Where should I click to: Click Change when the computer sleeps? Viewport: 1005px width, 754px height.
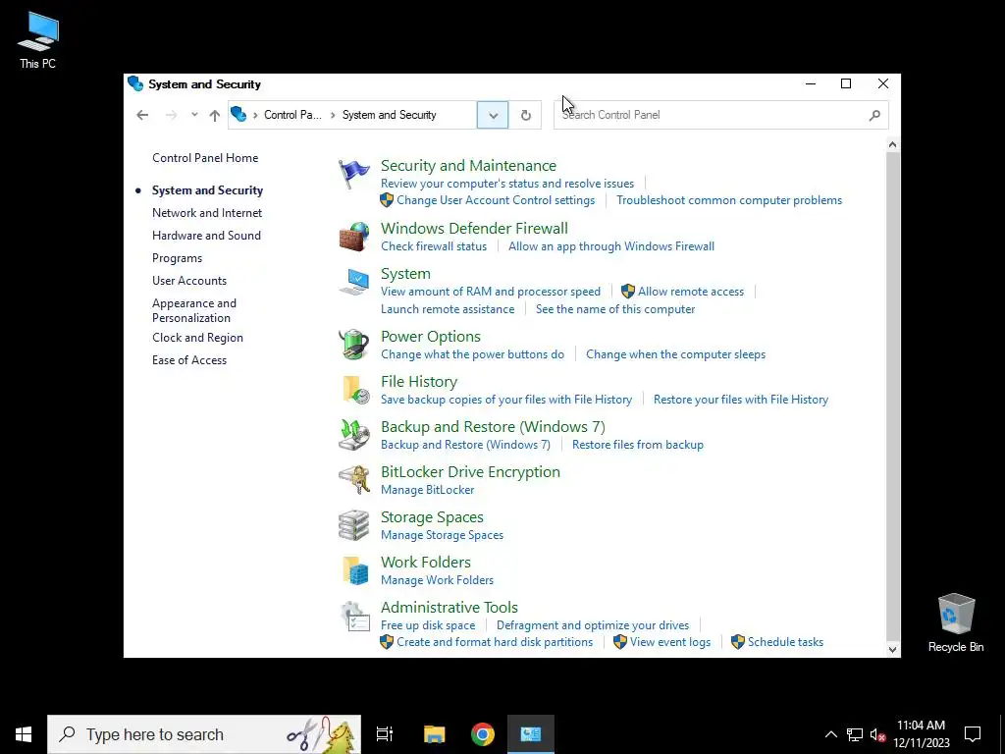click(x=675, y=354)
